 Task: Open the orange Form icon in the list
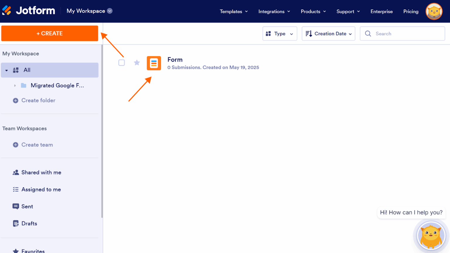pos(154,63)
